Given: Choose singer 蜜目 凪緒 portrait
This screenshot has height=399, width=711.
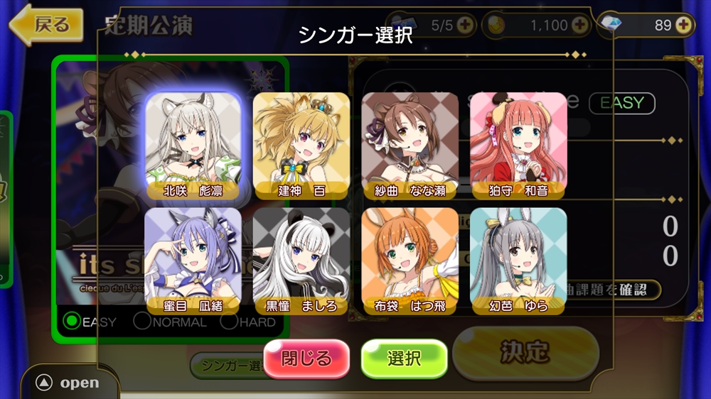Looking at the screenshot, I should (x=193, y=261).
